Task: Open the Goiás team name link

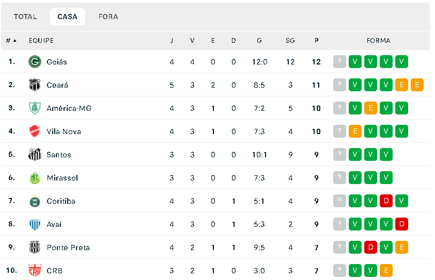Action: coord(57,62)
